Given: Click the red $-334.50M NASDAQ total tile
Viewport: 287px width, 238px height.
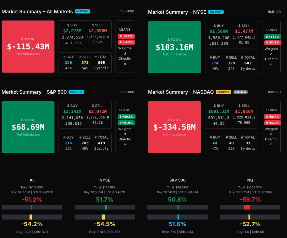Looking at the screenshot, I should point(174,127).
